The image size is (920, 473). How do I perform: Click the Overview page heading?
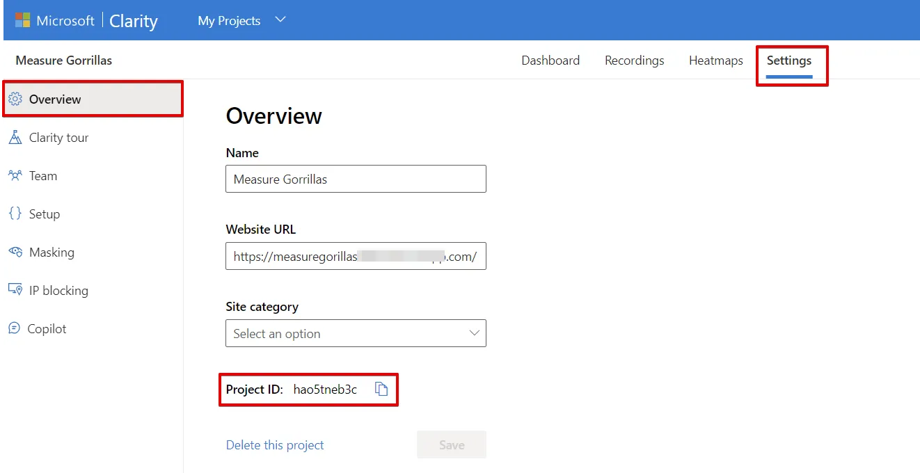point(274,115)
